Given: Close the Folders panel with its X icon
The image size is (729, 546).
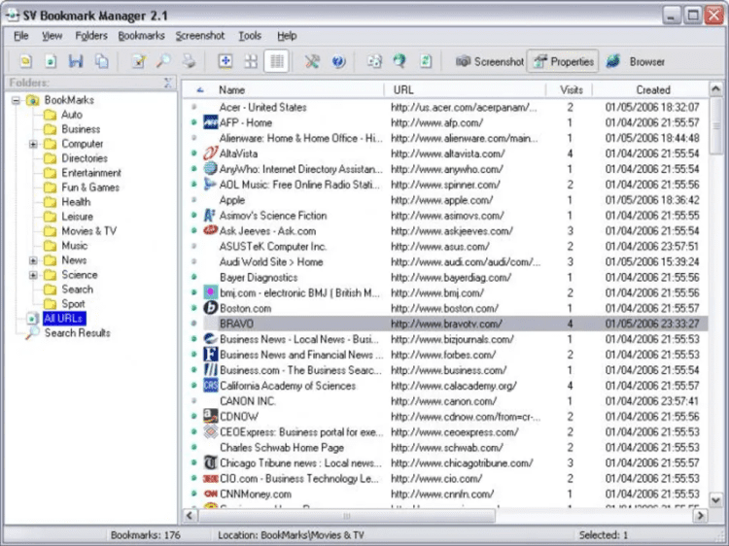Looking at the screenshot, I should click(168, 84).
